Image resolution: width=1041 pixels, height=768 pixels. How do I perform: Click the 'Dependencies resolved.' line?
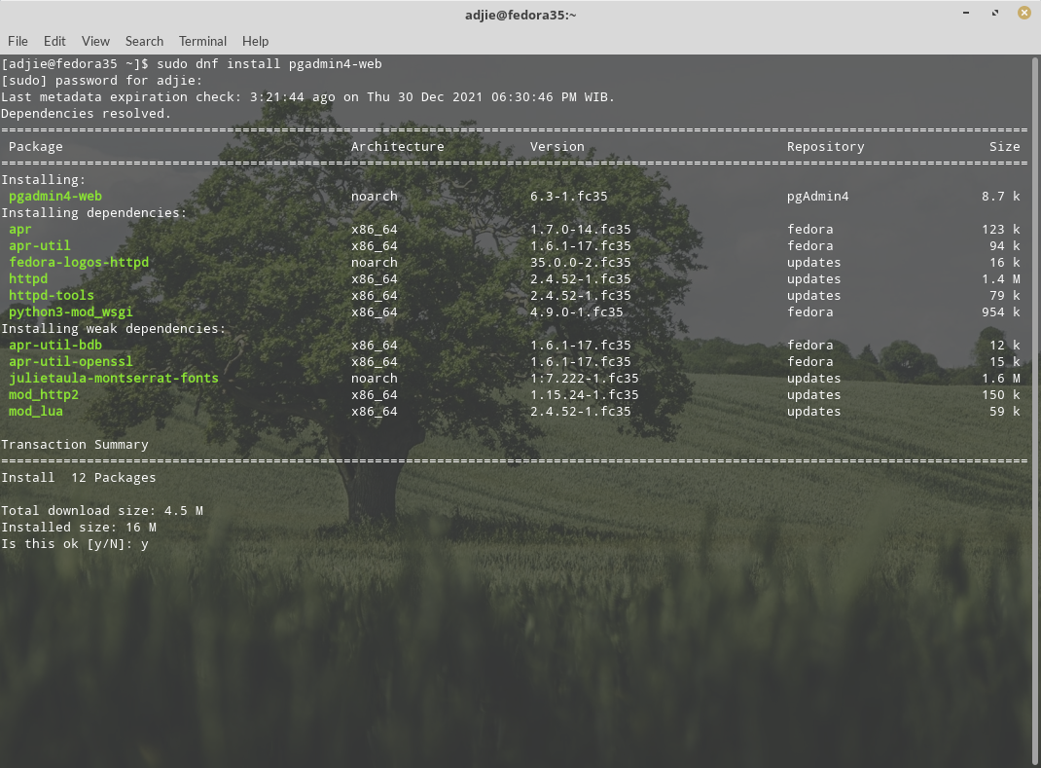[x=87, y=114]
